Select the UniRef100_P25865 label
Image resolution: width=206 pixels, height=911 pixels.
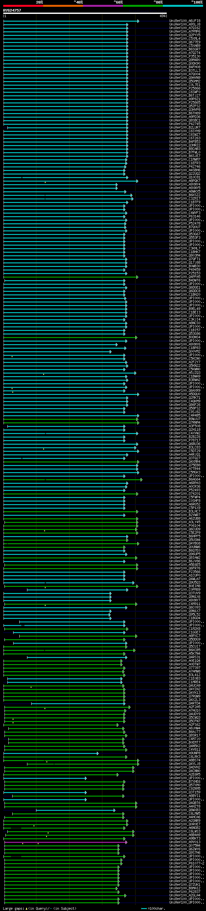coord(185,102)
